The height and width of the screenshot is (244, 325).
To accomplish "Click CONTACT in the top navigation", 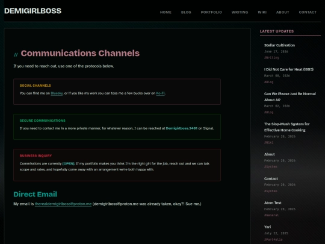I will click(308, 12).
